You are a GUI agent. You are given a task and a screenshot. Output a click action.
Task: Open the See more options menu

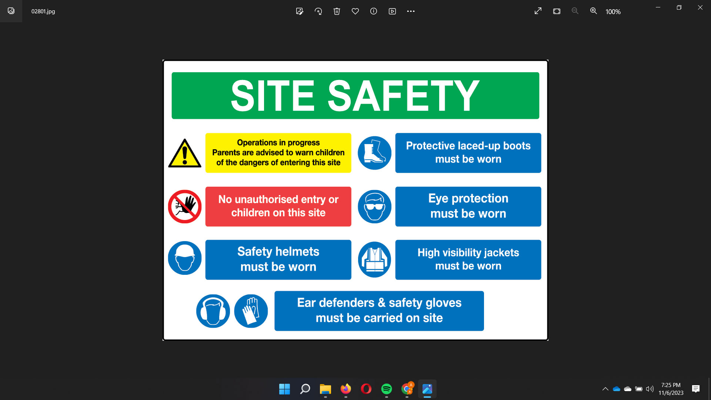411,11
